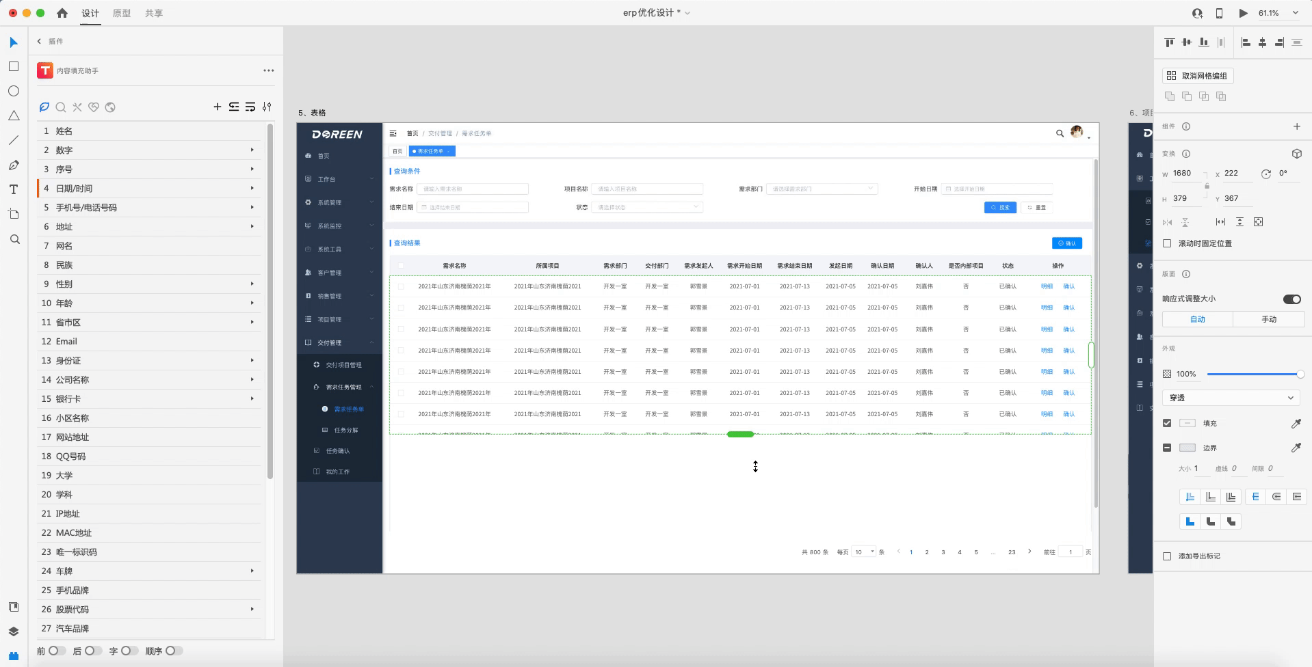
Task: Select the Pen tool
Action: click(14, 165)
